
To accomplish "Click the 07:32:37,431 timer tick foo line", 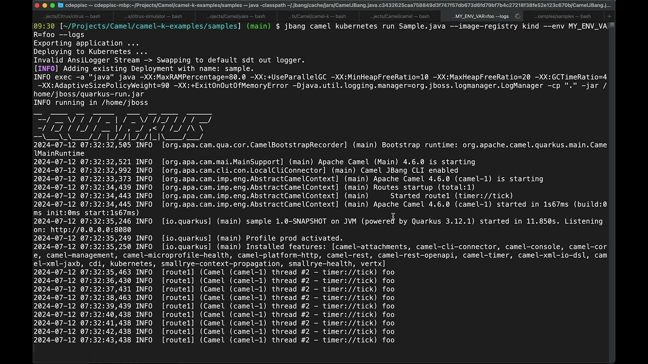I will 214,289.
